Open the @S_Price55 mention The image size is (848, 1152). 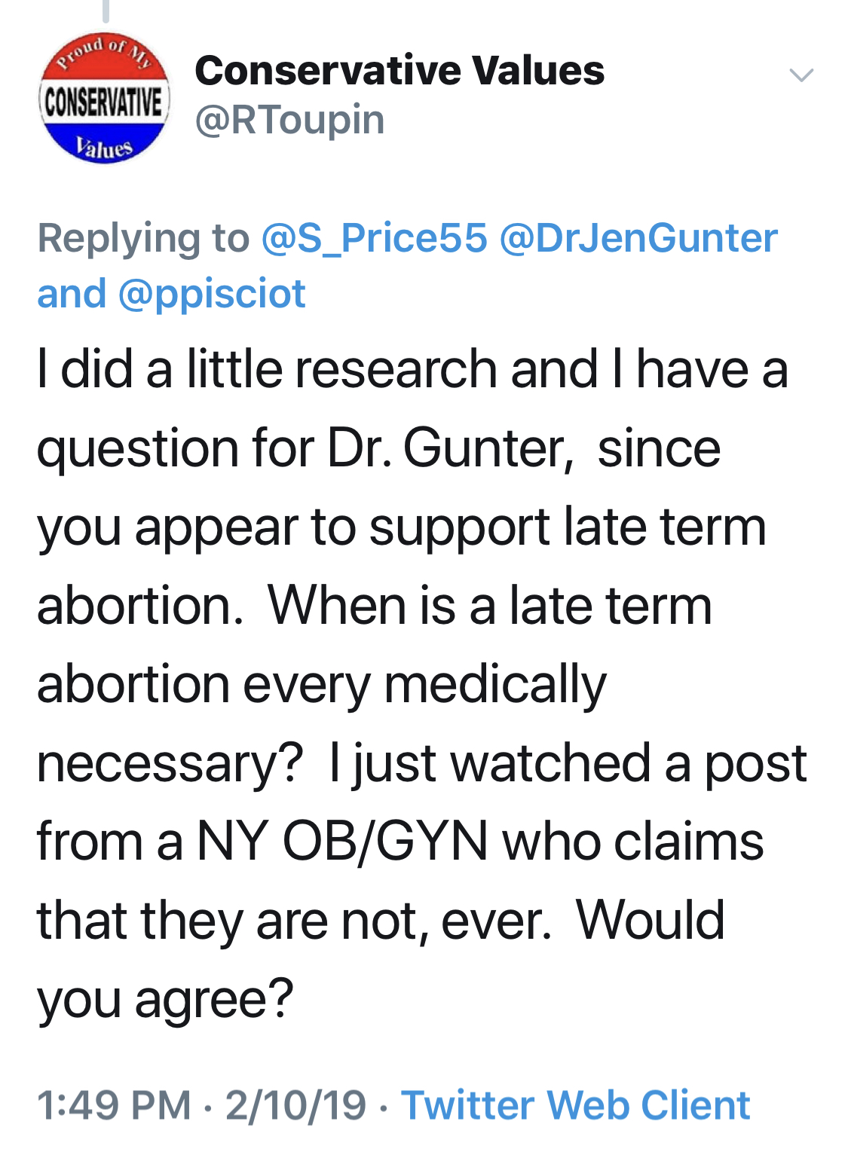(374, 238)
